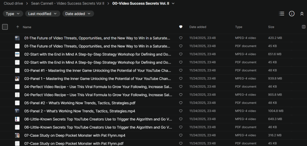307x146 pixels.
Task: Favourite the 03-Panel 1 939.8 MB video
Action: pyautogui.click(x=181, y=79)
